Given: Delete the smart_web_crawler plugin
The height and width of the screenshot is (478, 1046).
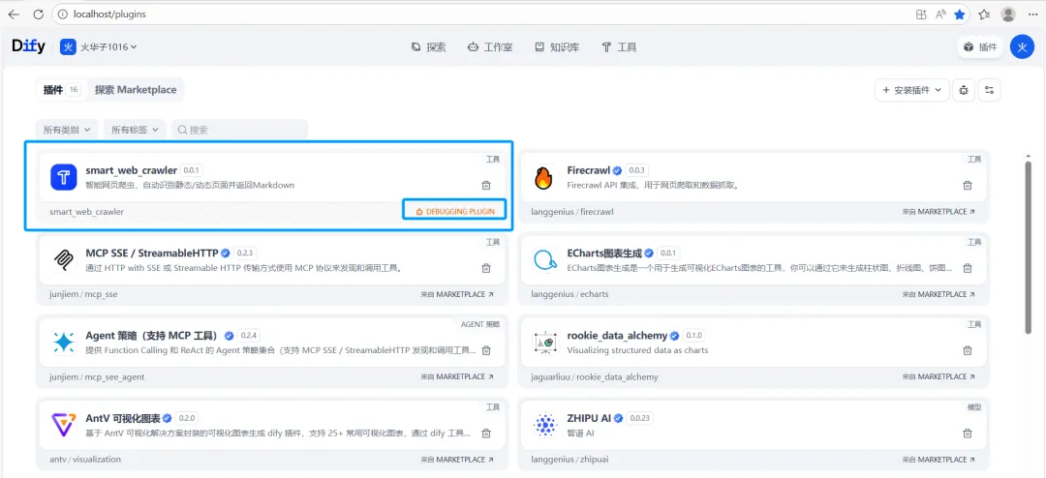Looking at the screenshot, I should (x=486, y=186).
